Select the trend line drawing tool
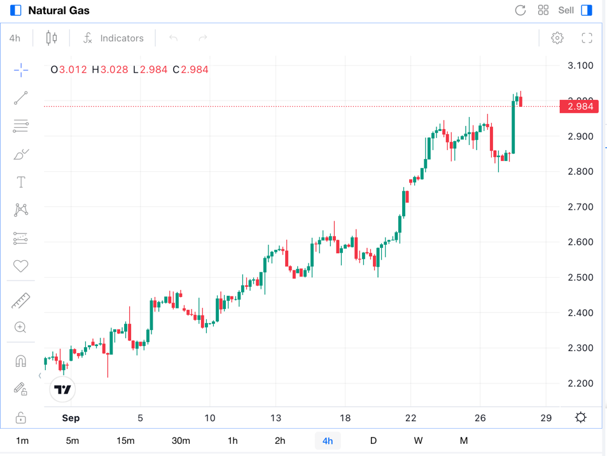The width and height of the screenshot is (607, 456). (21, 98)
